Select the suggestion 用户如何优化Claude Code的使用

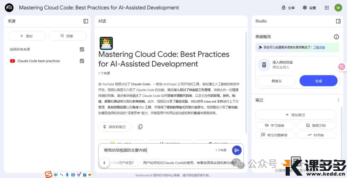[x=189, y=163]
